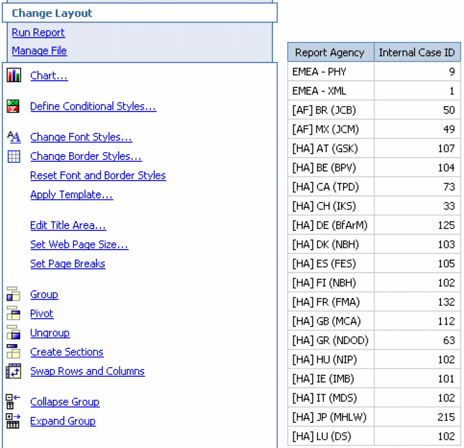Viewport: 464px width, 448px height.
Task: Select the [HA] BE (BPV) cell
Action: click(331, 167)
